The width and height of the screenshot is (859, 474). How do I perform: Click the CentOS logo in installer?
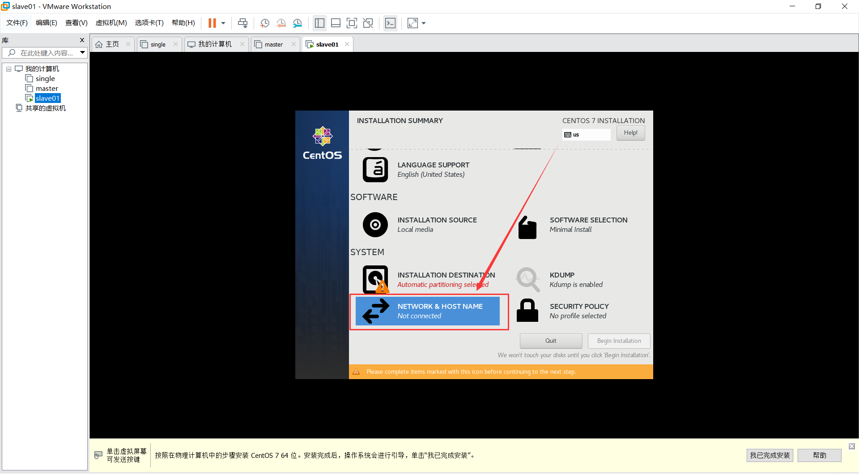click(322, 143)
